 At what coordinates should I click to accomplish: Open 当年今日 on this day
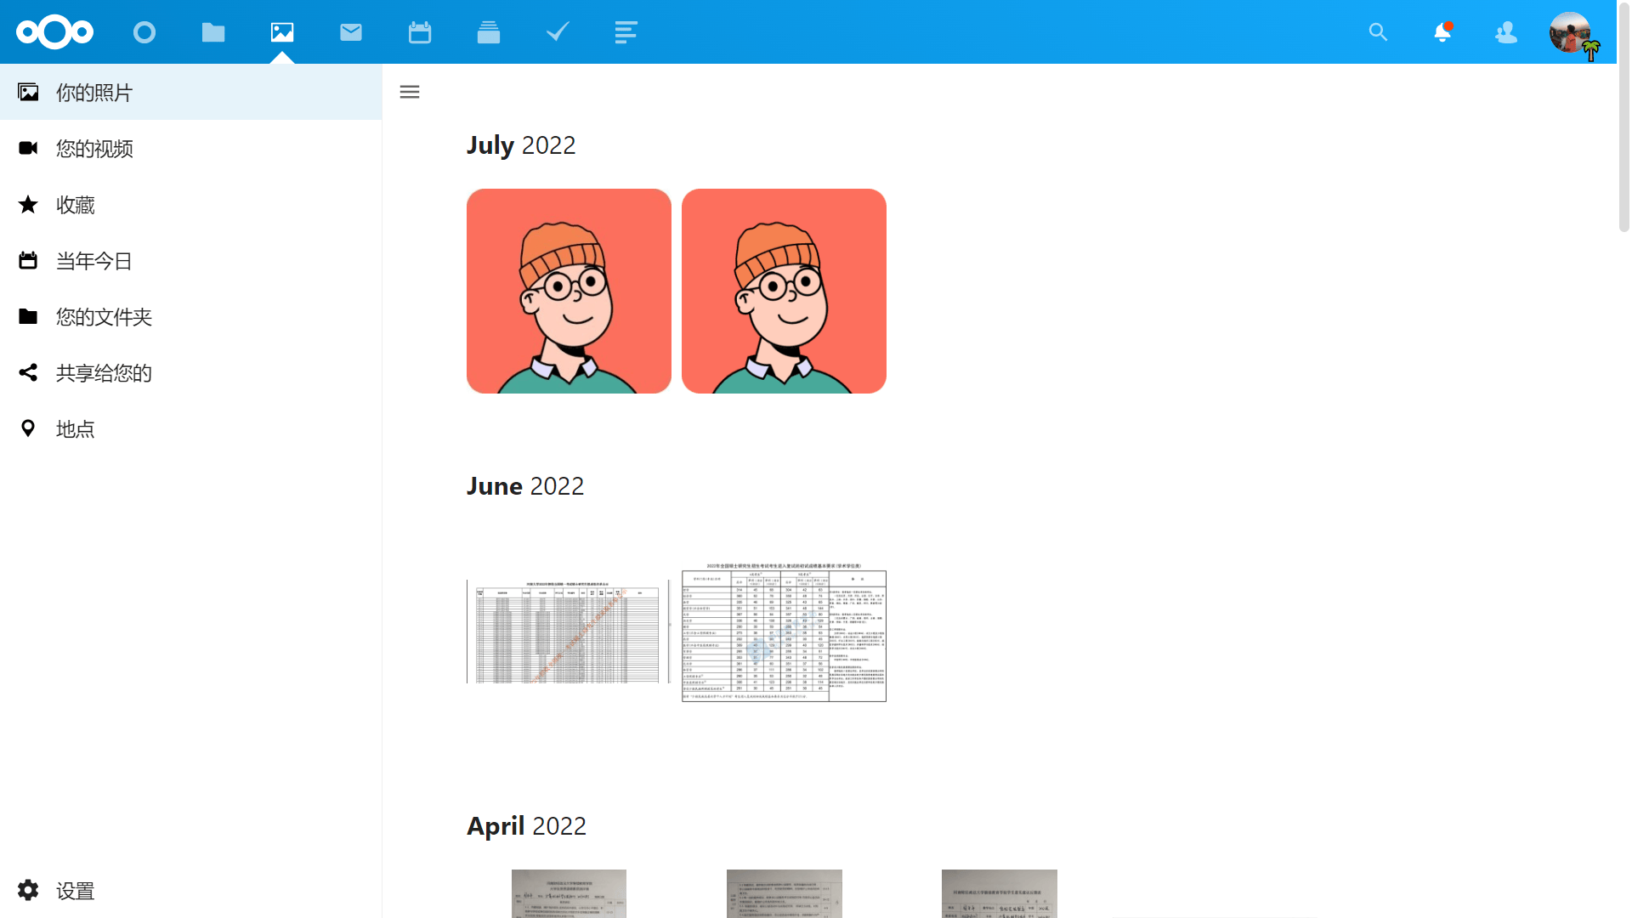(94, 260)
